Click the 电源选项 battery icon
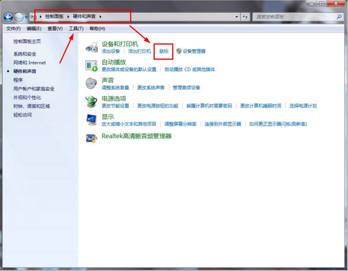Image resolution: width=348 pixels, height=271 pixels. tap(92, 102)
